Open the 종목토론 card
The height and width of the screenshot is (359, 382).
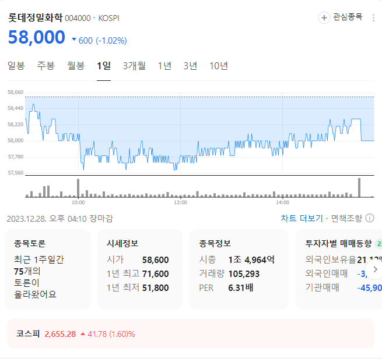tap(47, 269)
